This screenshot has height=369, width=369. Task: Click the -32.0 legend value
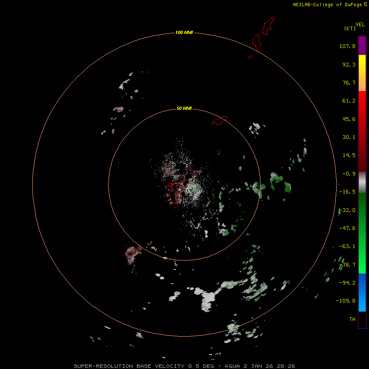click(347, 210)
